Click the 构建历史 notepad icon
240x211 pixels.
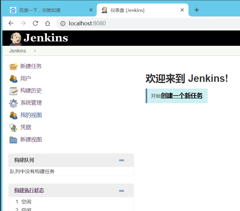[13, 91]
